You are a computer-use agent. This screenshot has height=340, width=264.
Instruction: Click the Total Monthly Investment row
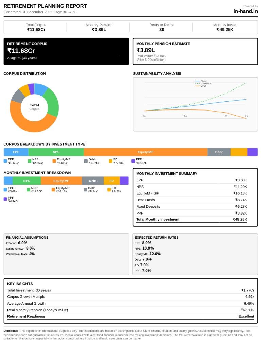[x=192, y=219]
